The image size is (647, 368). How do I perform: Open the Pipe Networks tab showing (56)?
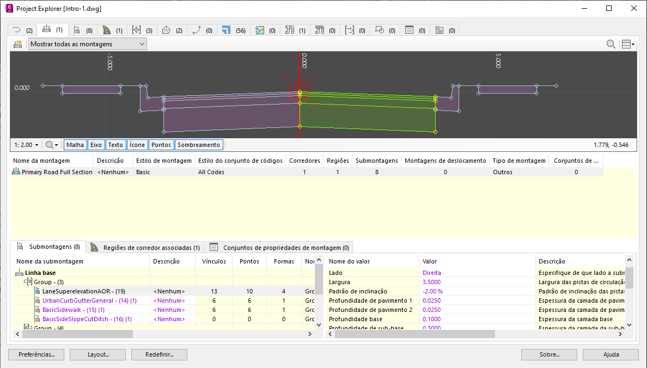coord(234,30)
